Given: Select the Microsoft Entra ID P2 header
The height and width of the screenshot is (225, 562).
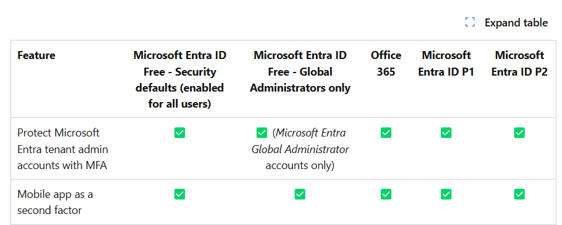Looking at the screenshot, I should point(519,63).
